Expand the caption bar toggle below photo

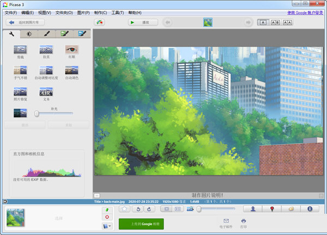[x=96, y=195]
